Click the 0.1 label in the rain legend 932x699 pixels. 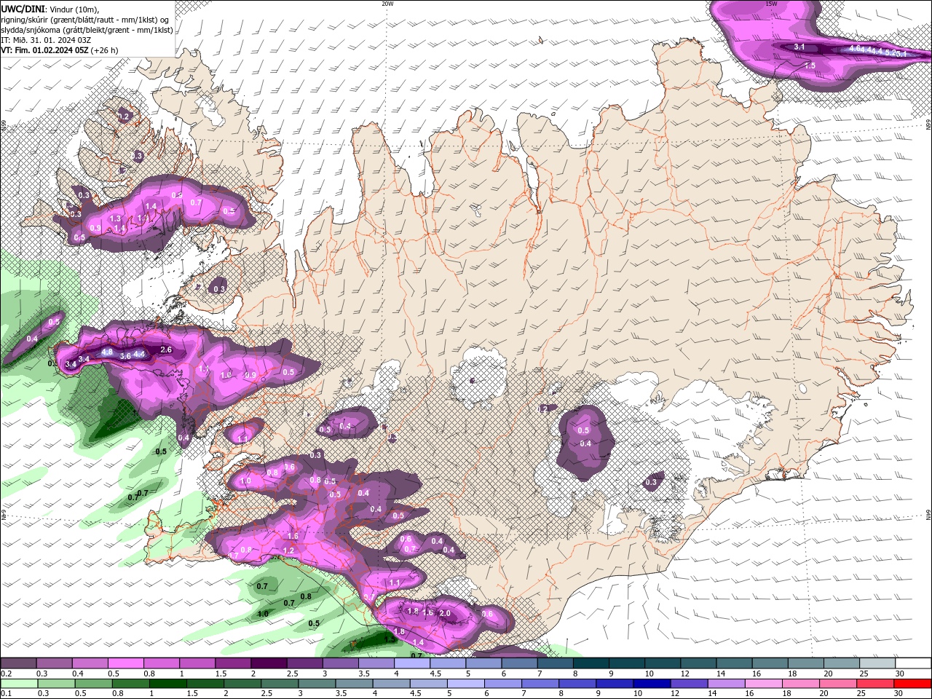point(6,693)
